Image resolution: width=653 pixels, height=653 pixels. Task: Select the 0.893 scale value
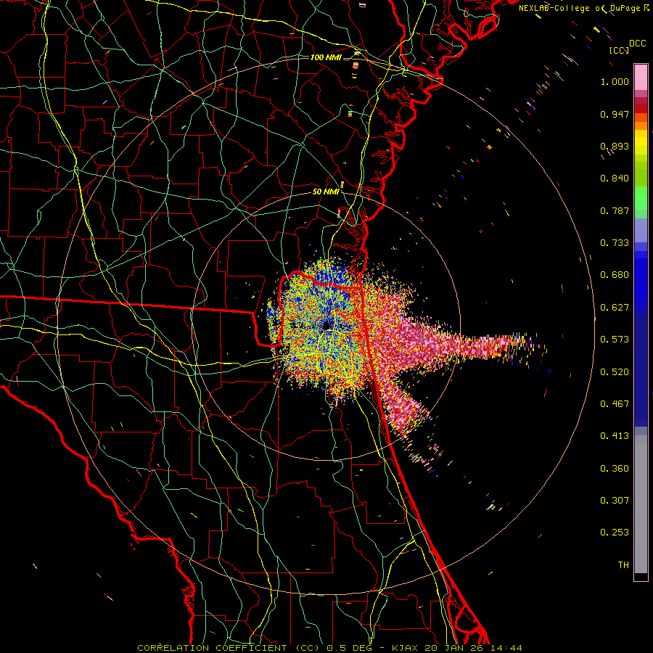tap(615, 146)
